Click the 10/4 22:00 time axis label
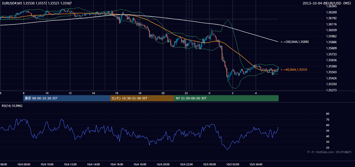Viewport: 355px width, 167px height. click(186, 164)
